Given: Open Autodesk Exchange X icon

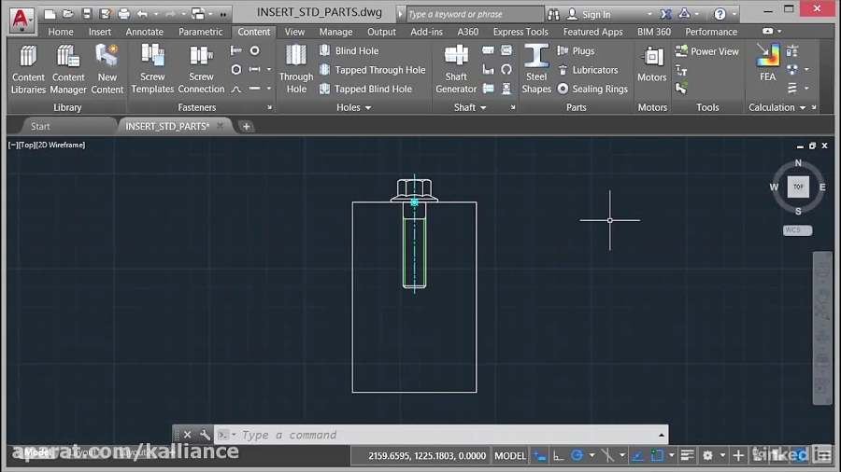Looking at the screenshot, I should [x=665, y=14].
